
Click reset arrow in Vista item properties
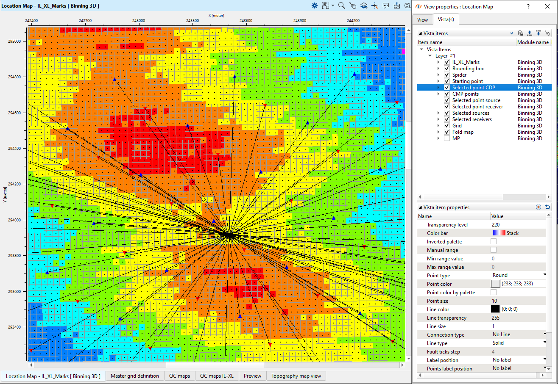tap(547, 207)
